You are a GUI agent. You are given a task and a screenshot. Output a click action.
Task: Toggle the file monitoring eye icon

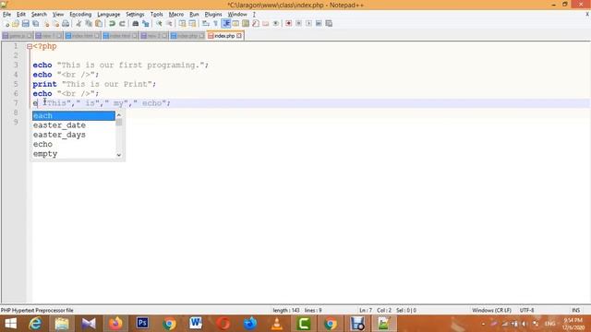click(276, 23)
